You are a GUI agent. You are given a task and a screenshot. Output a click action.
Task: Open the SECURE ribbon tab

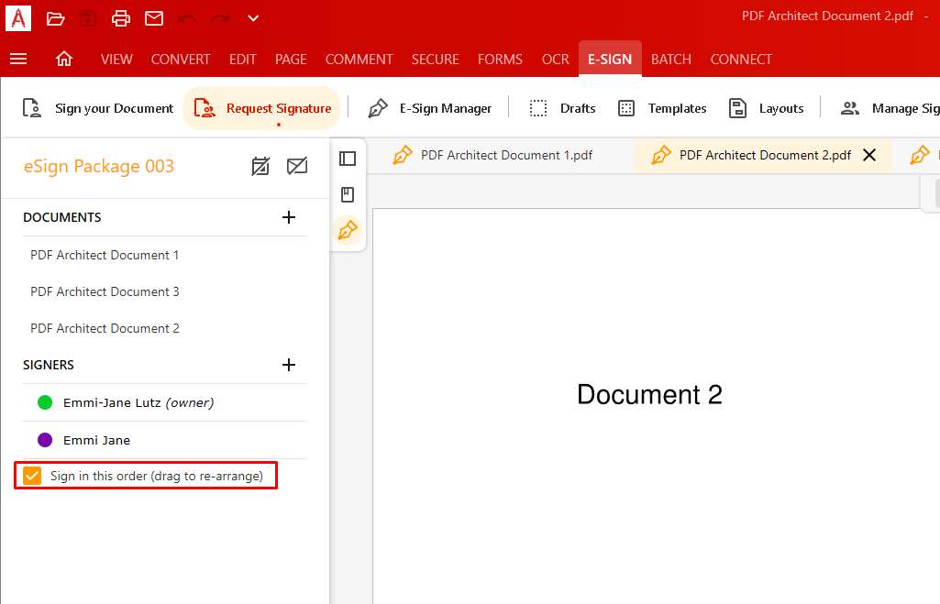(436, 60)
